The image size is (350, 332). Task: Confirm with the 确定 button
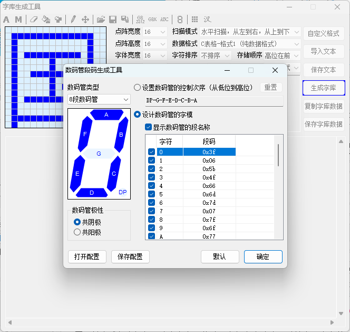point(263,257)
